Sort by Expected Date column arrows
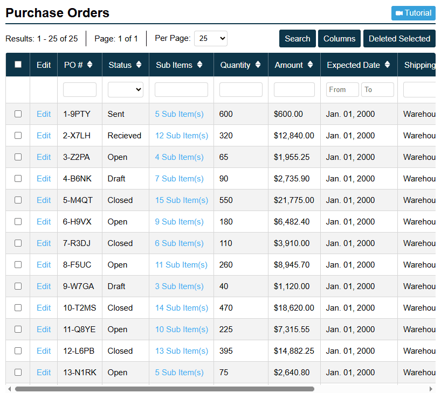This screenshot has height=393, width=441. (x=387, y=65)
